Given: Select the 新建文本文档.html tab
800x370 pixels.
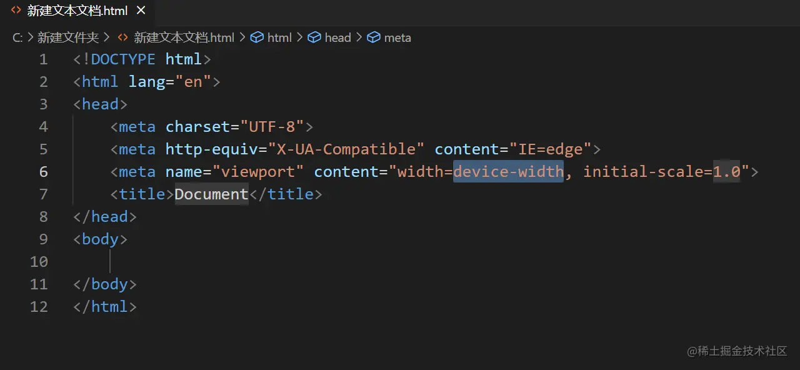Looking at the screenshot, I should click(77, 11).
